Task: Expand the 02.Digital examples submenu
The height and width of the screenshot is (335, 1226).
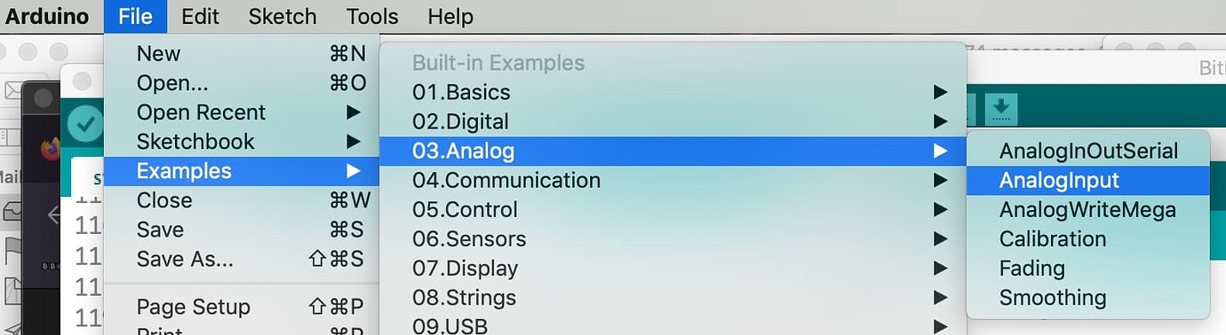Action: [x=673, y=121]
